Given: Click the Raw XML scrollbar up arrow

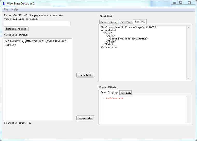Looking at the screenshot, I should point(188,28).
